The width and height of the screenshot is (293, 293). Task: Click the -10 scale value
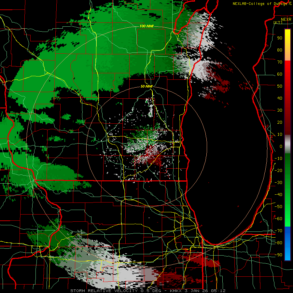click(278, 159)
